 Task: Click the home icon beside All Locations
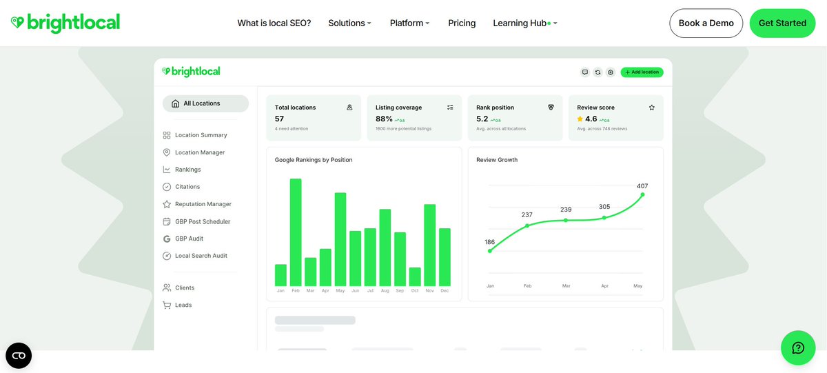coord(174,103)
